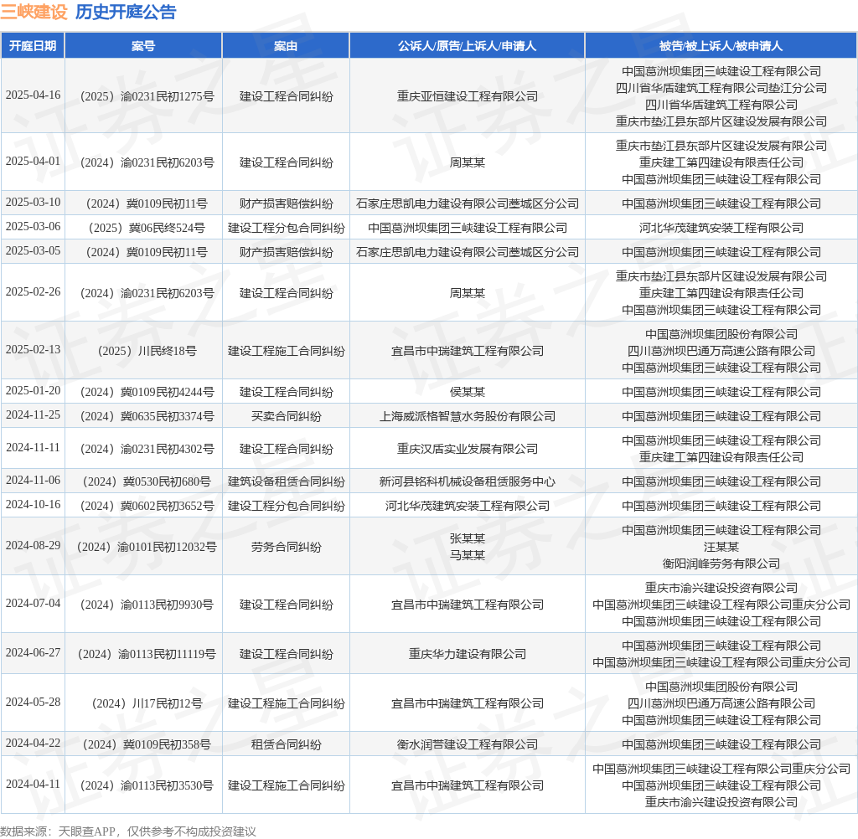Click plaintiff 新河县铭科机械设备租赁服务中心
This screenshot has height=839, width=858.
click(x=468, y=481)
